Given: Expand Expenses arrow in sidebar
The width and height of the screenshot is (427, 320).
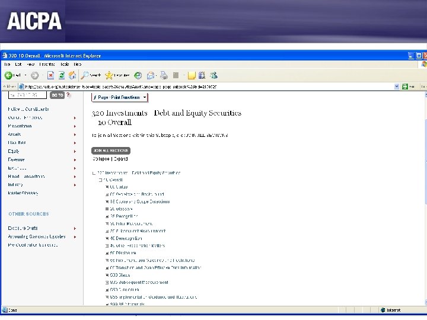Looking at the screenshot, I should tap(75, 168).
